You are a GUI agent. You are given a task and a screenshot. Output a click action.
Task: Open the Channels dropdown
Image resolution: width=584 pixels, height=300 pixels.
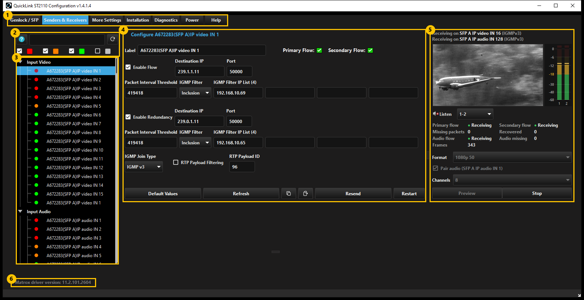pos(512,180)
